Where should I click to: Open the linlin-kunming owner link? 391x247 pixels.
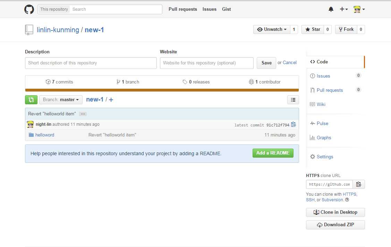point(58,30)
